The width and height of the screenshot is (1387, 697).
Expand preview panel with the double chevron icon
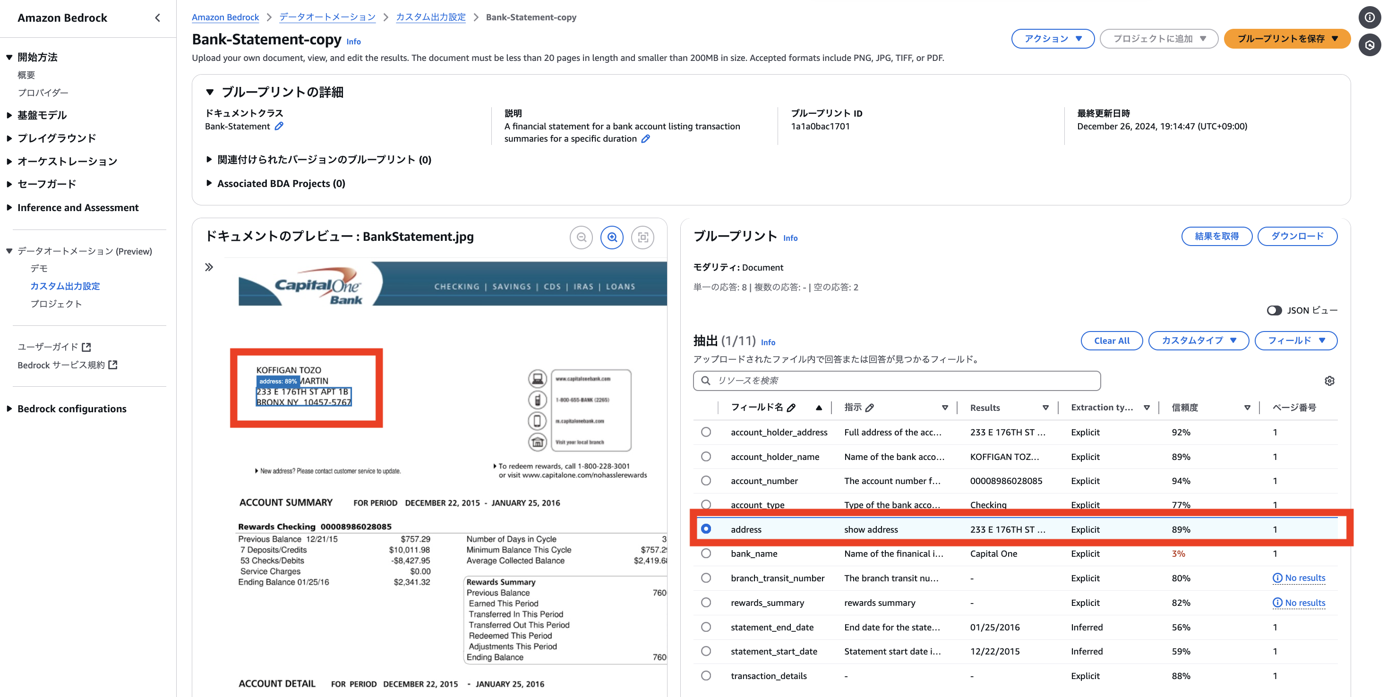click(209, 267)
